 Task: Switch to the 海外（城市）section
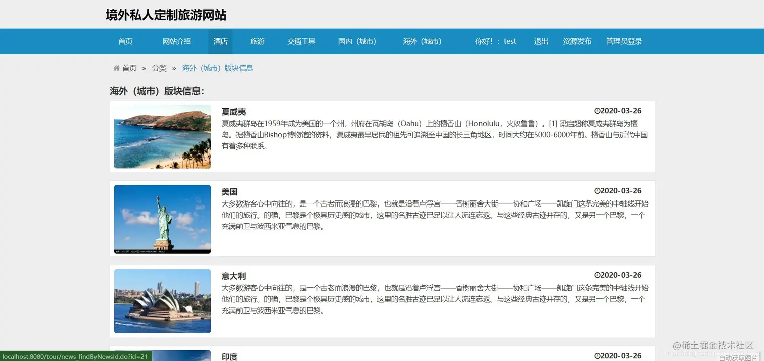pos(422,41)
